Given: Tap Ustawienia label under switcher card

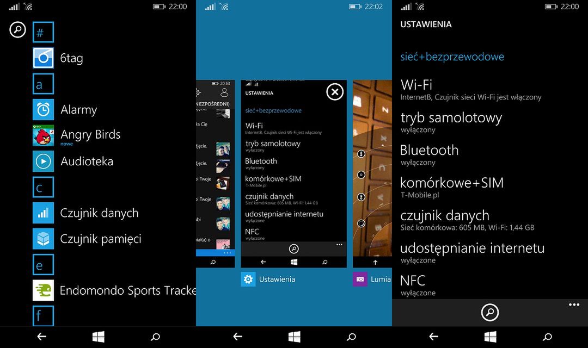Looking at the screenshot, I should [x=277, y=279].
